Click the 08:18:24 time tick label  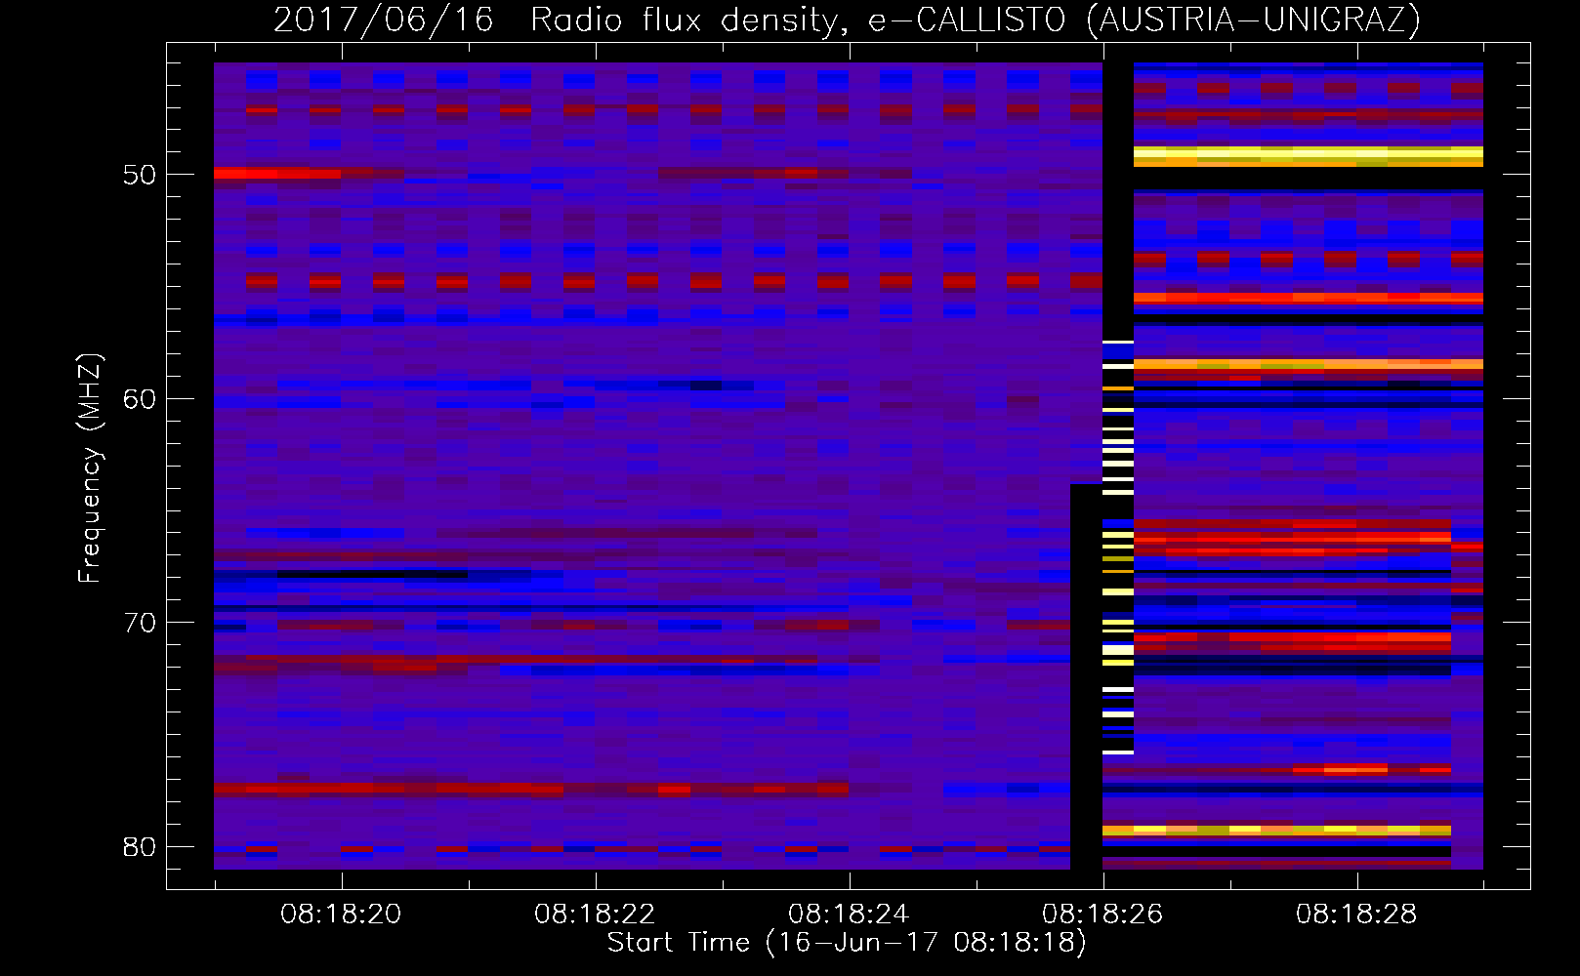tap(849, 915)
